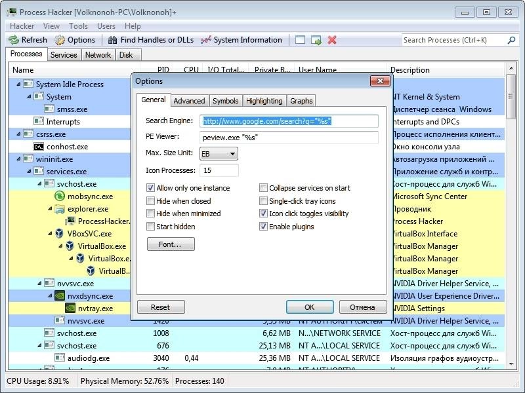The height and width of the screenshot is (393, 525).
Task: Enable Collapse services on start checkbox
Action: click(264, 188)
